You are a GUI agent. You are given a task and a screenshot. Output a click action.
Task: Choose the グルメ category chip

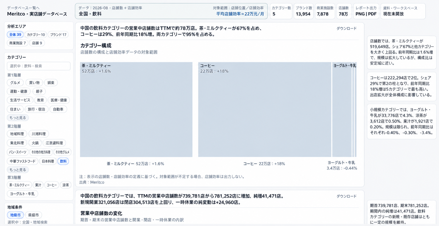click(15, 83)
